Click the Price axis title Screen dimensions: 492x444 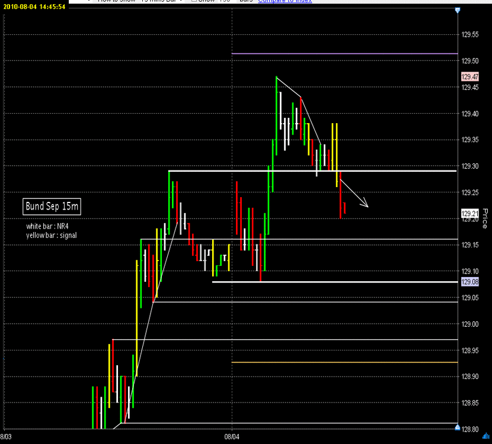pyautogui.click(x=485, y=218)
